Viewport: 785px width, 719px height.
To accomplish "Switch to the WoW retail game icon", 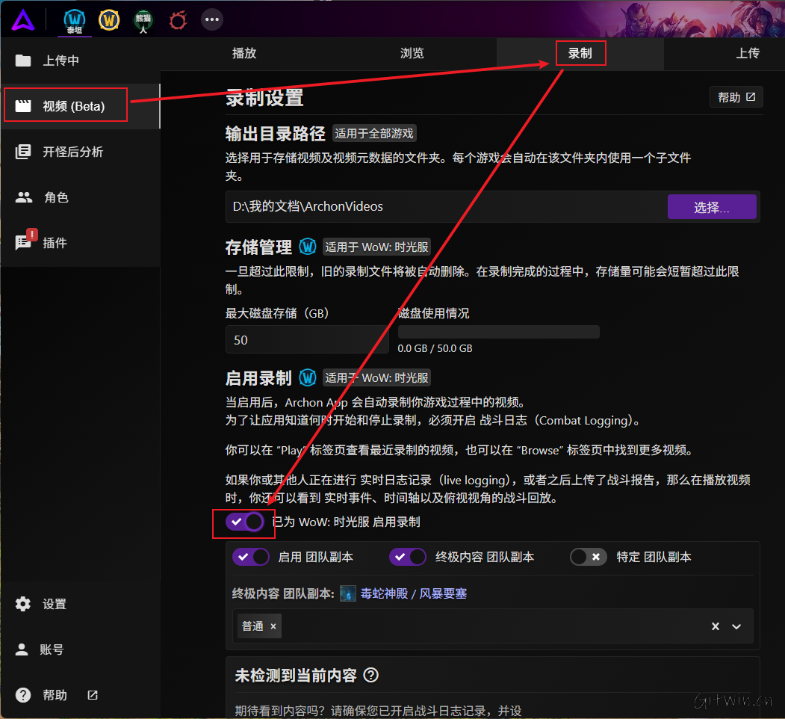I will [109, 20].
